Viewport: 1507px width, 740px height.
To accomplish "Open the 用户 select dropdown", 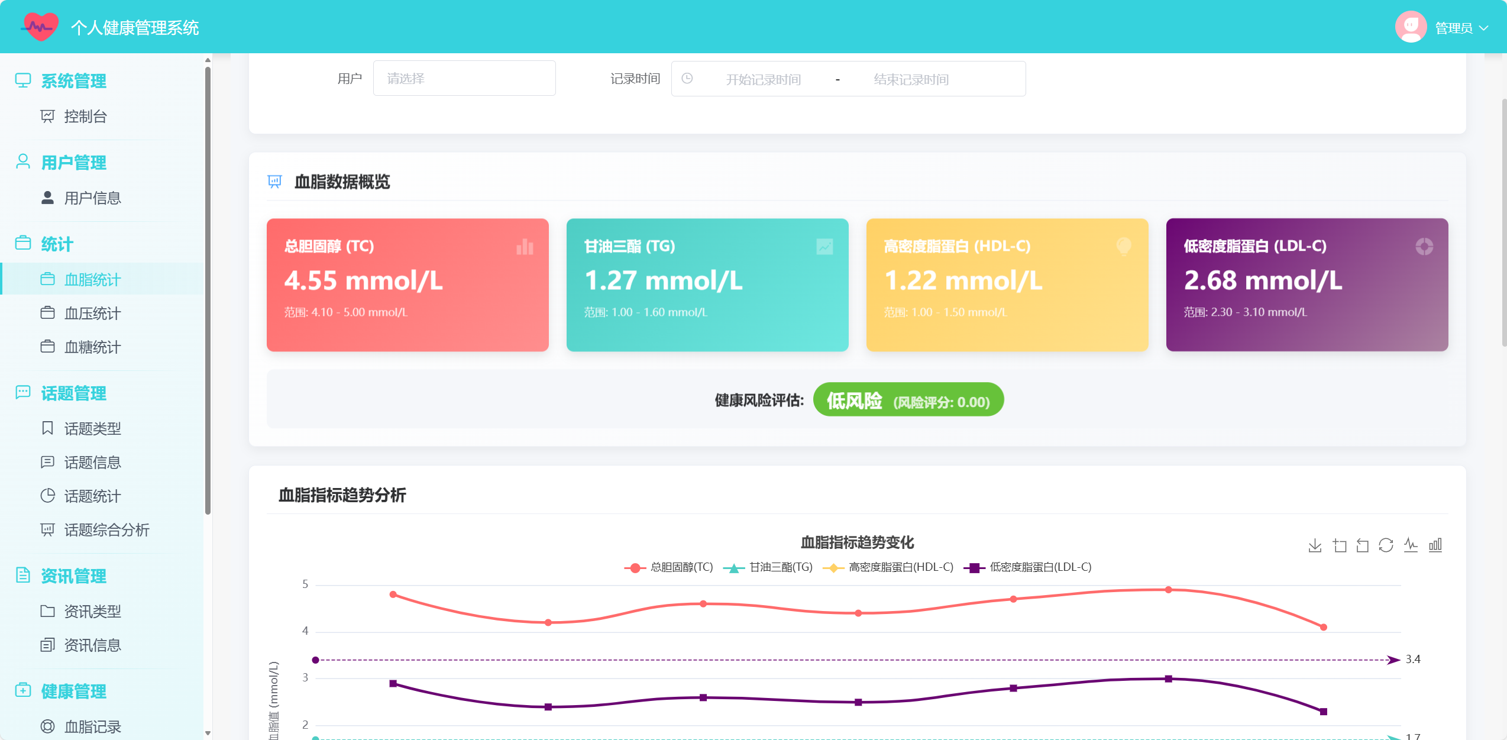I will tap(464, 78).
